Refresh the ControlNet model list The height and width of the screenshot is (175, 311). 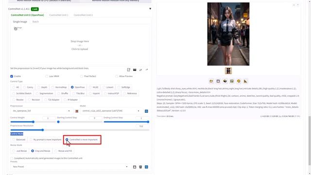(146, 111)
